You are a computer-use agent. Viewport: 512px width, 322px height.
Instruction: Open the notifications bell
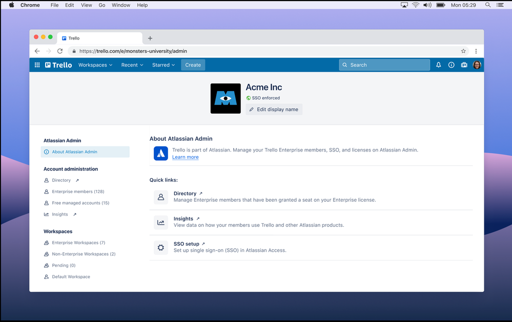tap(439, 65)
